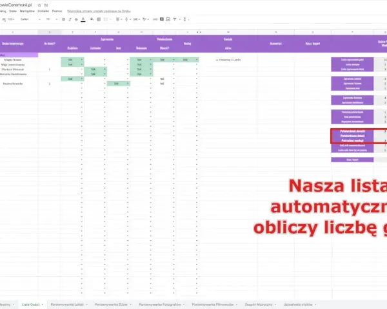Insert a link via toolbar icon
Screen dimensions: 387x309
pos(155,19)
